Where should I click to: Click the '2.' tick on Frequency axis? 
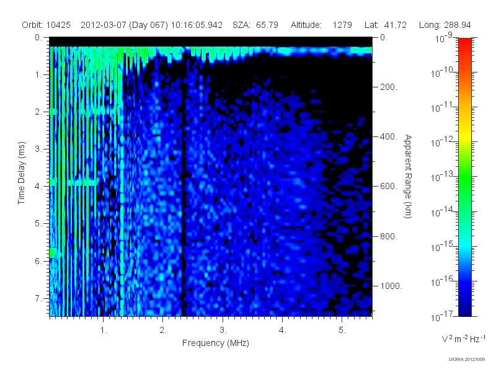tap(163, 330)
